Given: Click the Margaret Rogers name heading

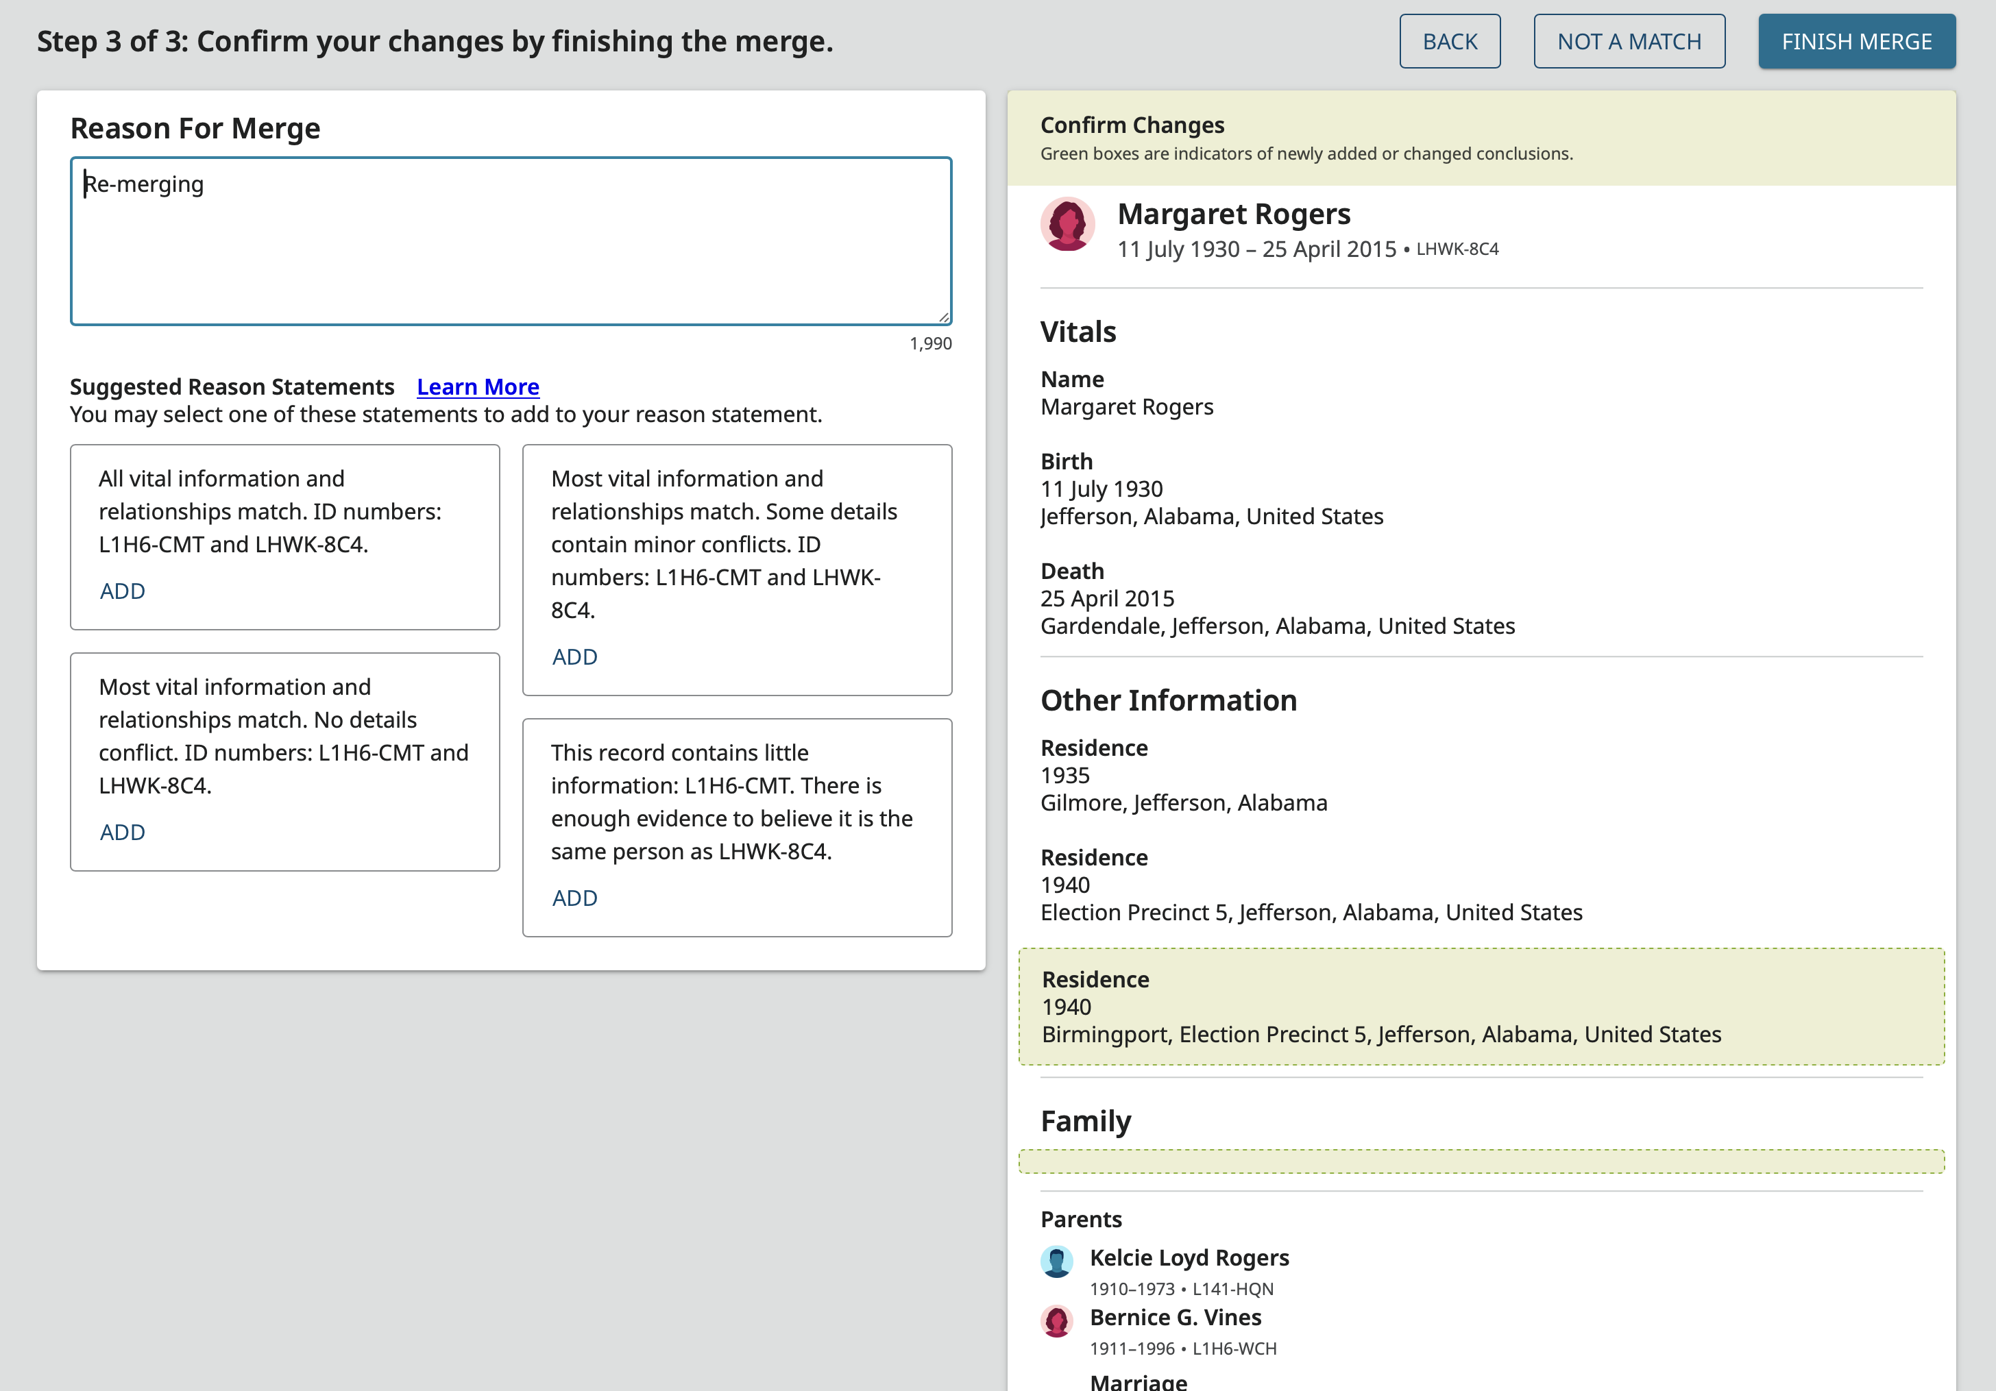Looking at the screenshot, I should [1232, 214].
